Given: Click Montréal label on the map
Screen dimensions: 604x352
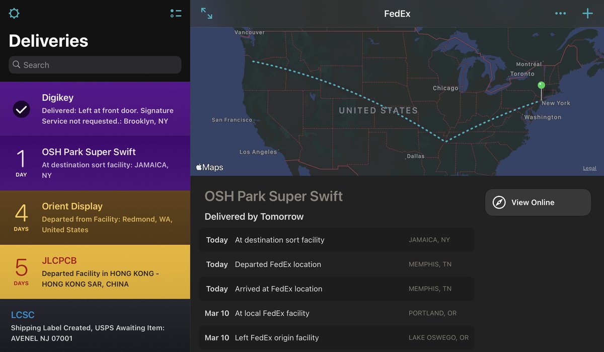Looking at the screenshot, I should point(529,64).
